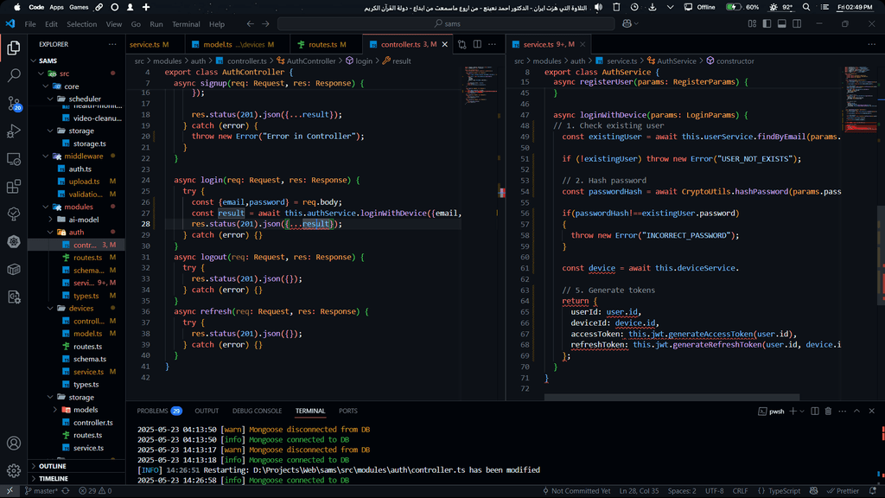Screen dimensions: 885x498
Task: Click the remote window status bar icon
Action: click(10, 491)
